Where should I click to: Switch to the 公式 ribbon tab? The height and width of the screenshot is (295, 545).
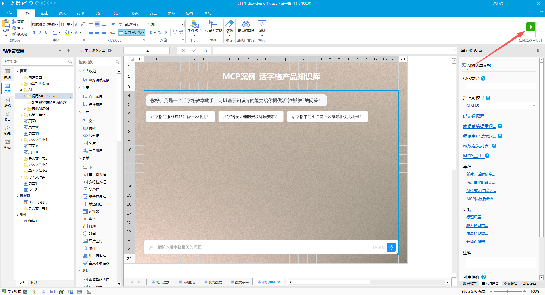click(x=117, y=13)
